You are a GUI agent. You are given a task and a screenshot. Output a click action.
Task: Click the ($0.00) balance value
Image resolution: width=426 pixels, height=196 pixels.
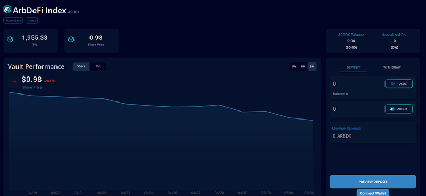tap(351, 47)
